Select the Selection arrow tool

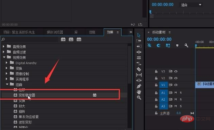tap(139, 35)
